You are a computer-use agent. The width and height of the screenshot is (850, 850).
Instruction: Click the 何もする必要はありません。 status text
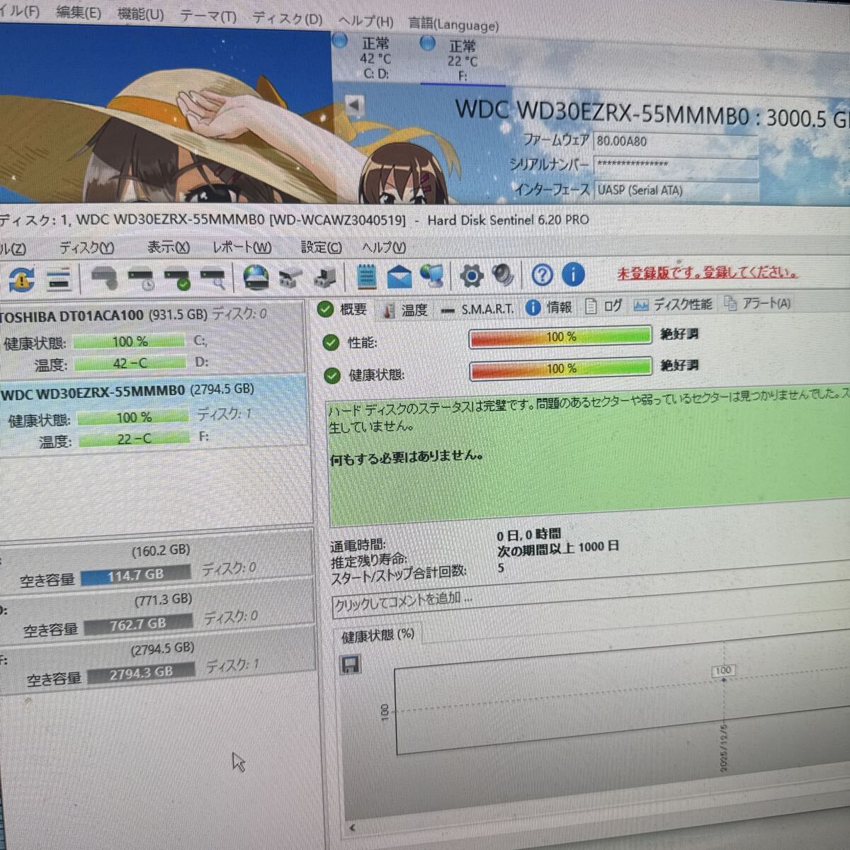(x=407, y=458)
